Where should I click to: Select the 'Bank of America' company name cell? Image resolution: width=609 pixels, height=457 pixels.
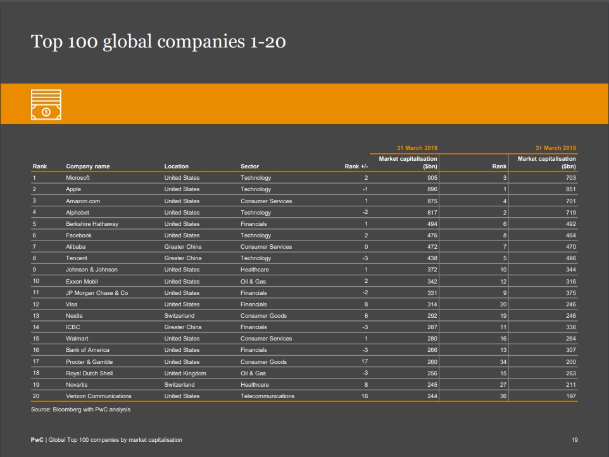tap(87, 350)
